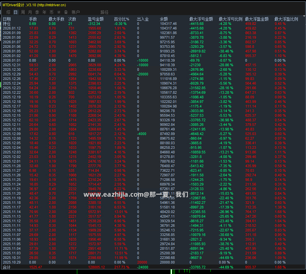The height and width of the screenshot is (274, 306).
Task: Click the 余额 column header
Action: click(164, 19)
